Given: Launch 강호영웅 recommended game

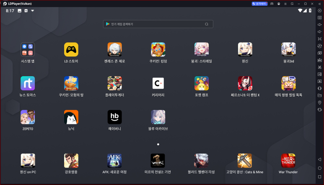Looking at the screenshot, I should click(71, 161).
